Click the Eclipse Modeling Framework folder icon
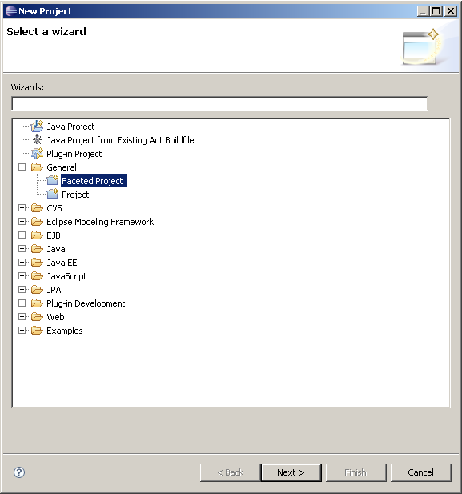 [37, 222]
